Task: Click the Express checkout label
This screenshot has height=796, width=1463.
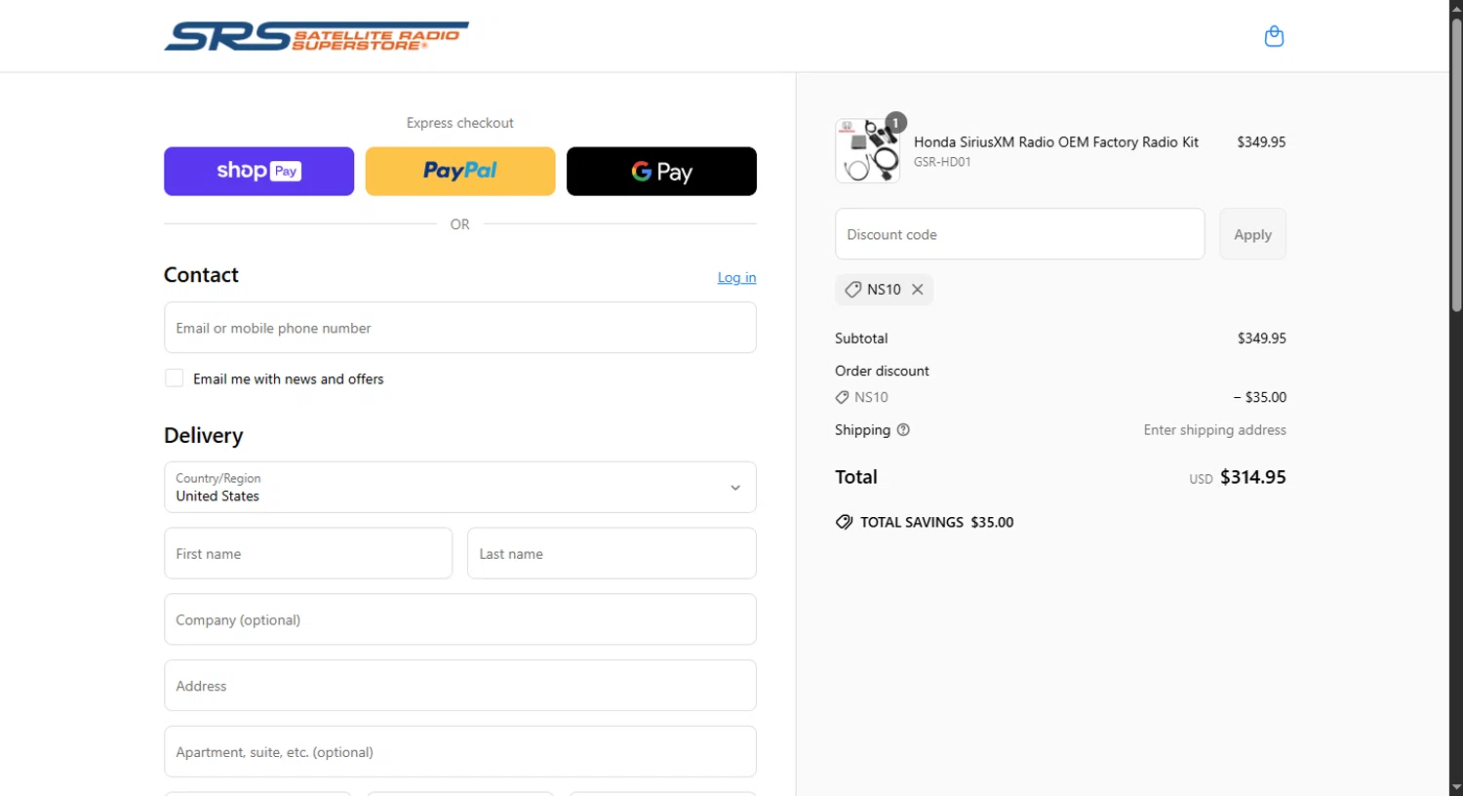Action: point(460,123)
